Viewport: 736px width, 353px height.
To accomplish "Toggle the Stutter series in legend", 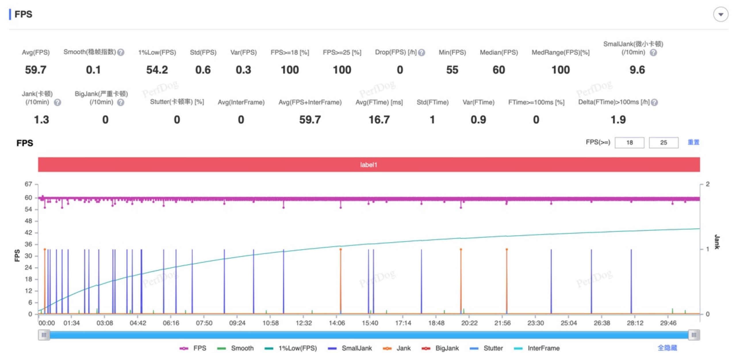I will tap(486, 348).
